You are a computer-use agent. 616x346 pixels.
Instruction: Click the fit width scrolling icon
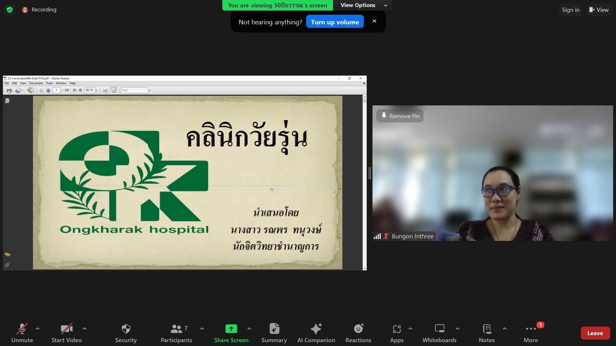coord(105,90)
